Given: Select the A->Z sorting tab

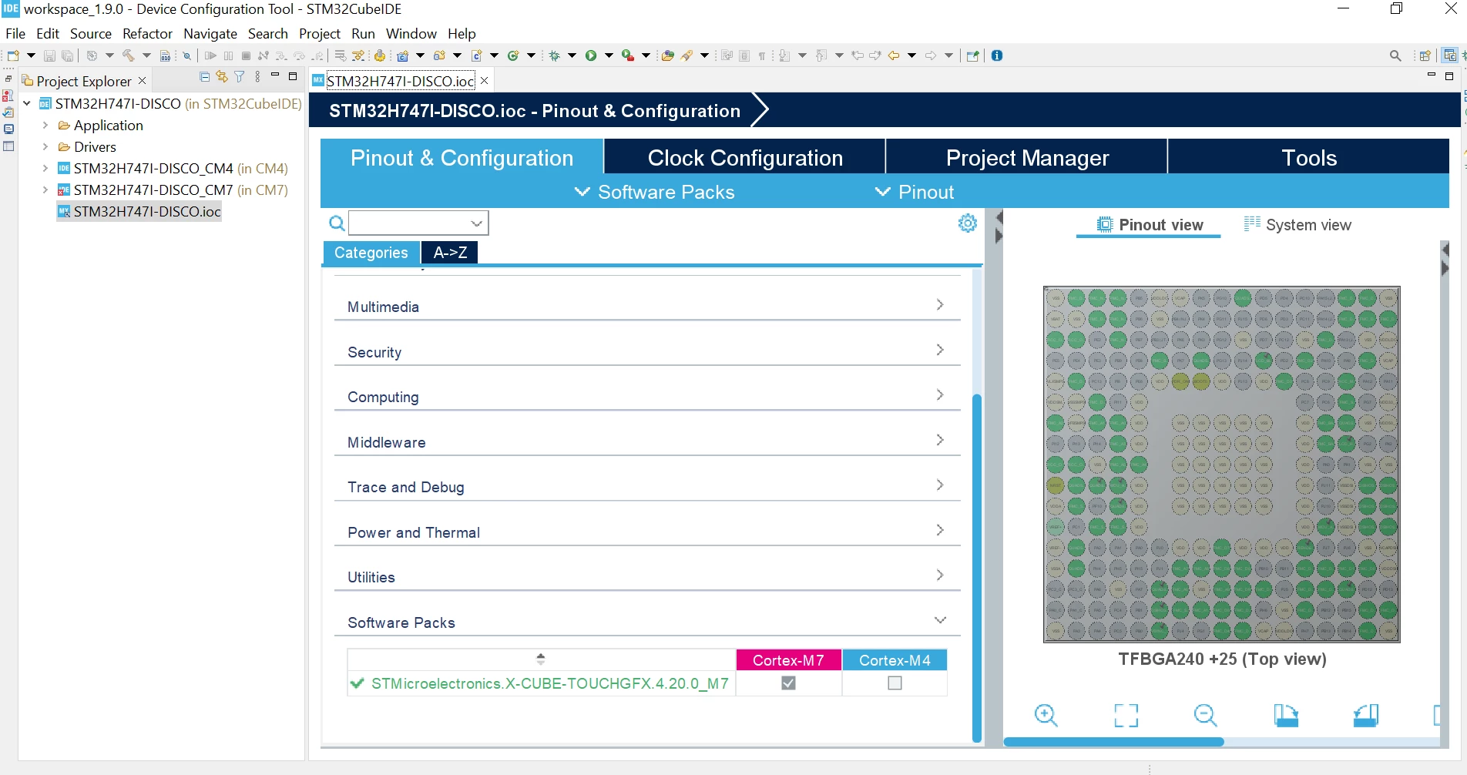Looking at the screenshot, I should (451, 253).
